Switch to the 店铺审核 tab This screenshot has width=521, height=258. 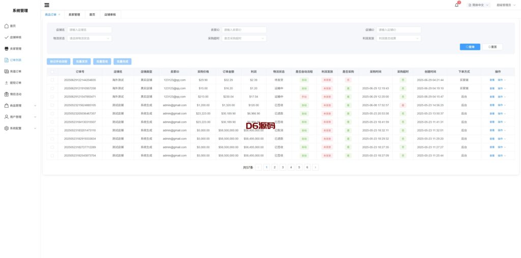[110, 15]
